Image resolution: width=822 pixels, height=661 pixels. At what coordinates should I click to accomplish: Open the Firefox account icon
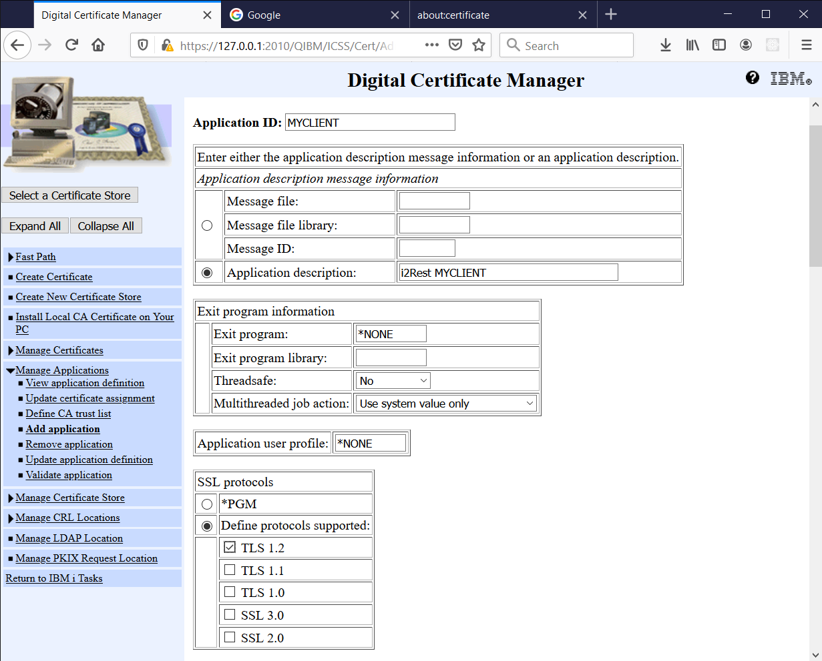(746, 45)
